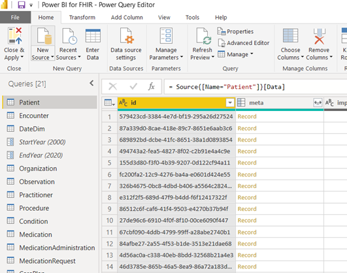
Task: Cancel the formula bar edit (X)
Action: [113, 86]
